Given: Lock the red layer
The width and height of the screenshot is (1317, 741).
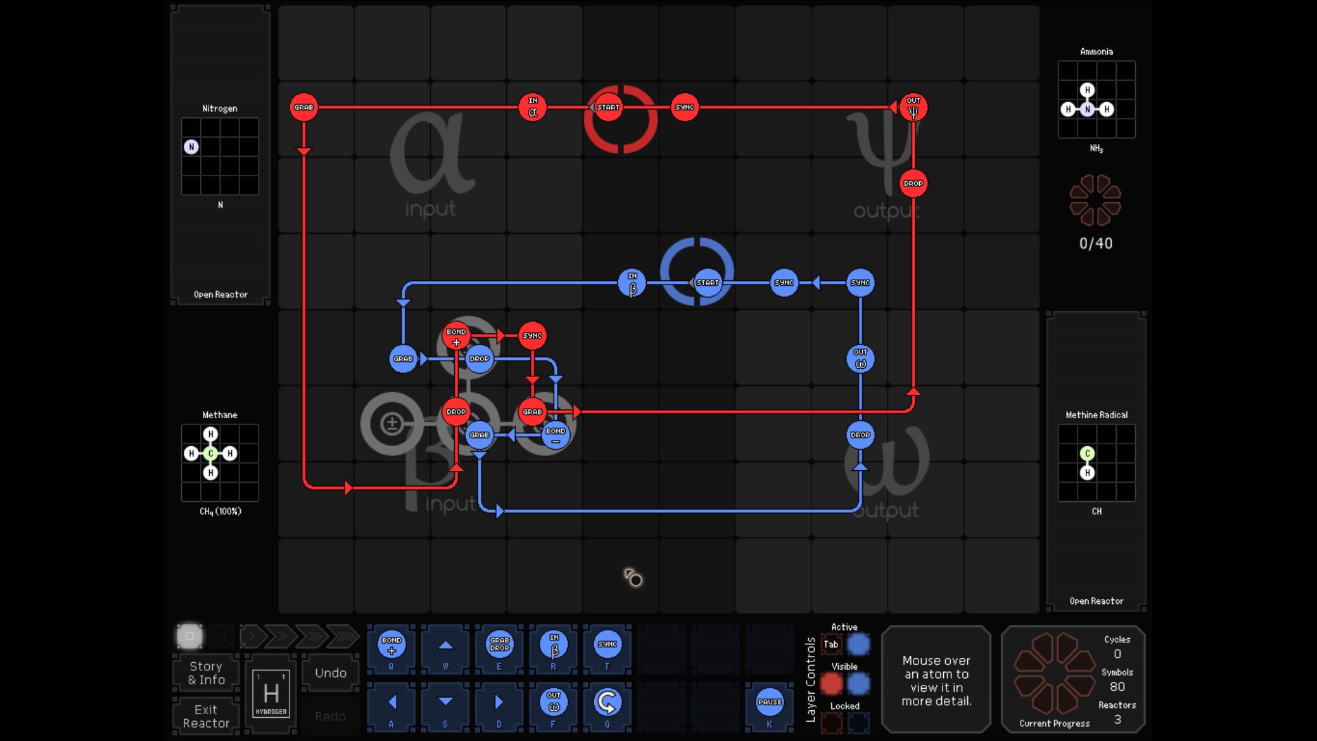Looking at the screenshot, I should 831,722.
